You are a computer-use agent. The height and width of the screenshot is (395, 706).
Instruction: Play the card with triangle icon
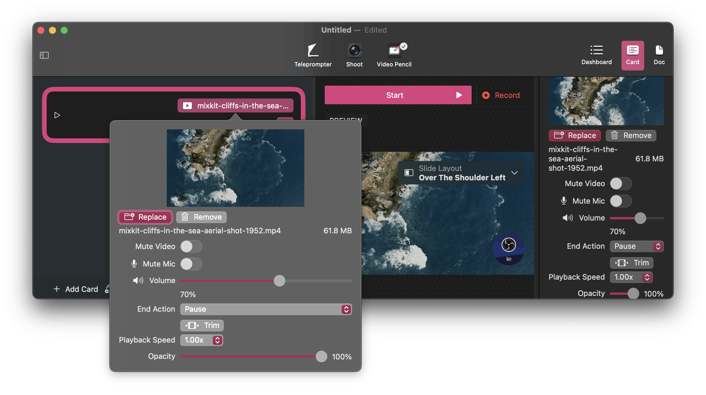57,115
